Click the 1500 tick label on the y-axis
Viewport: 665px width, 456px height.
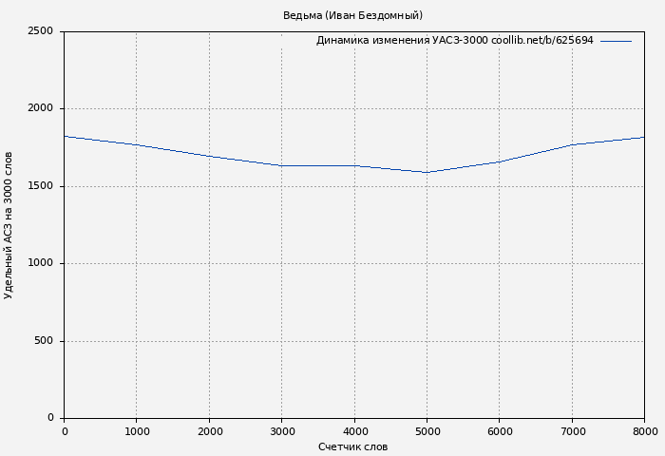pyautogui.click(x=40, y=186)
